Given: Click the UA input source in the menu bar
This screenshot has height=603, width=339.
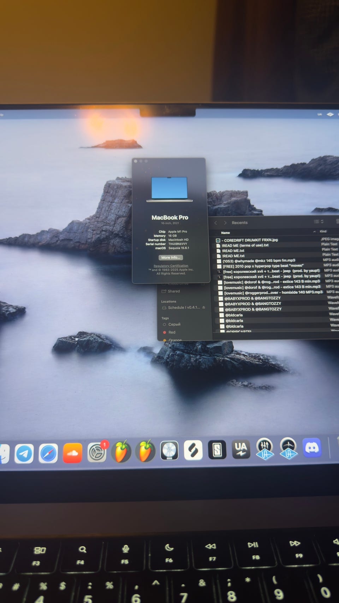Looking at the screenshot, I should (320, 114).
